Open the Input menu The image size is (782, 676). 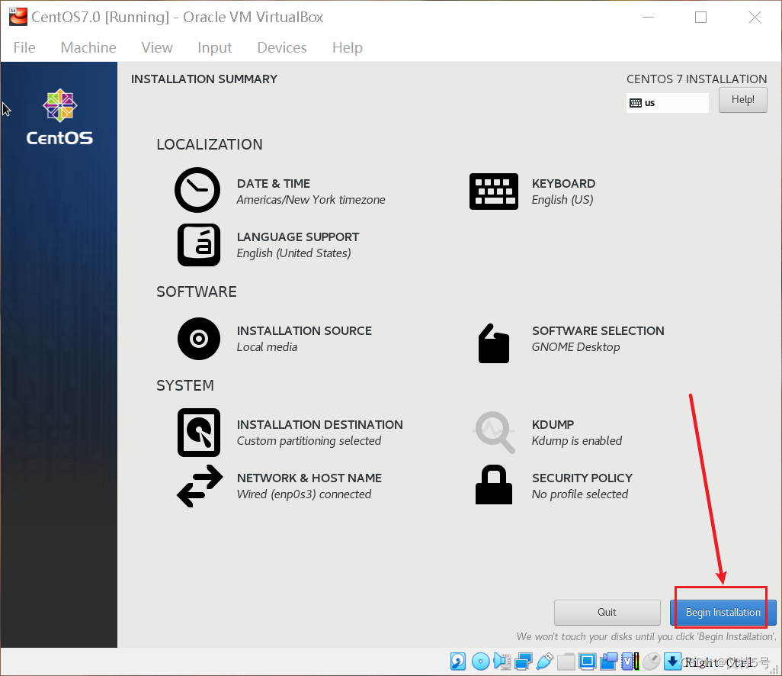tap(214, 47)
